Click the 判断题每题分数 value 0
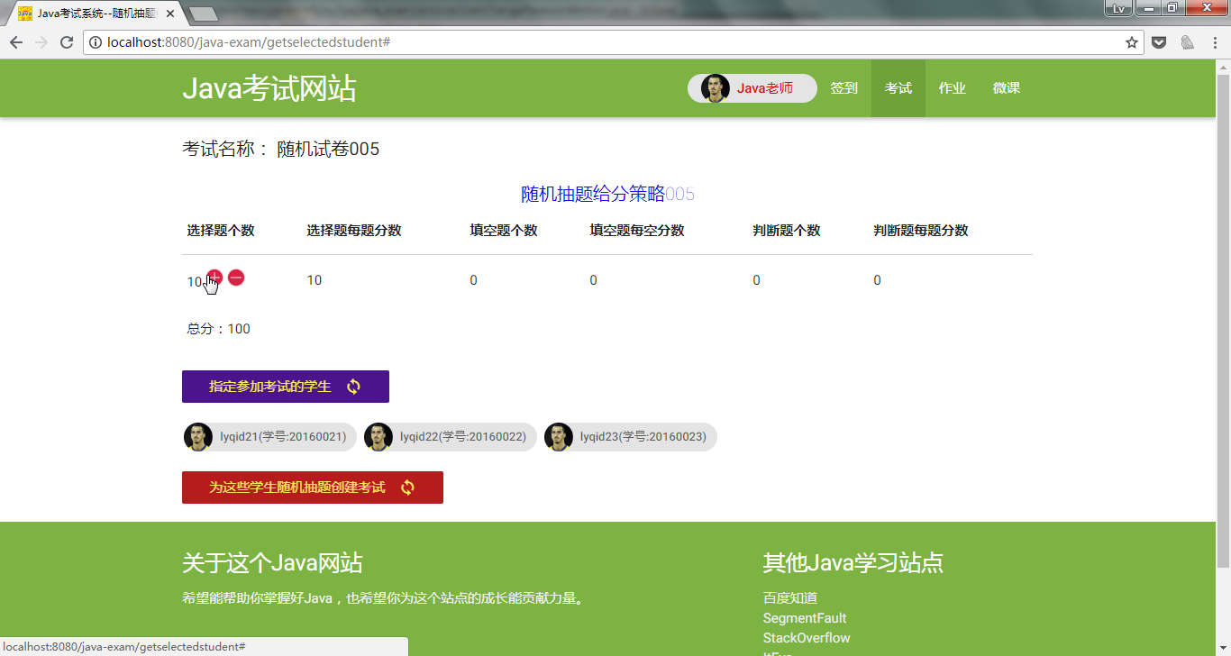Image resolution: width=1231 pixels, height=656 pixels. 878,280
